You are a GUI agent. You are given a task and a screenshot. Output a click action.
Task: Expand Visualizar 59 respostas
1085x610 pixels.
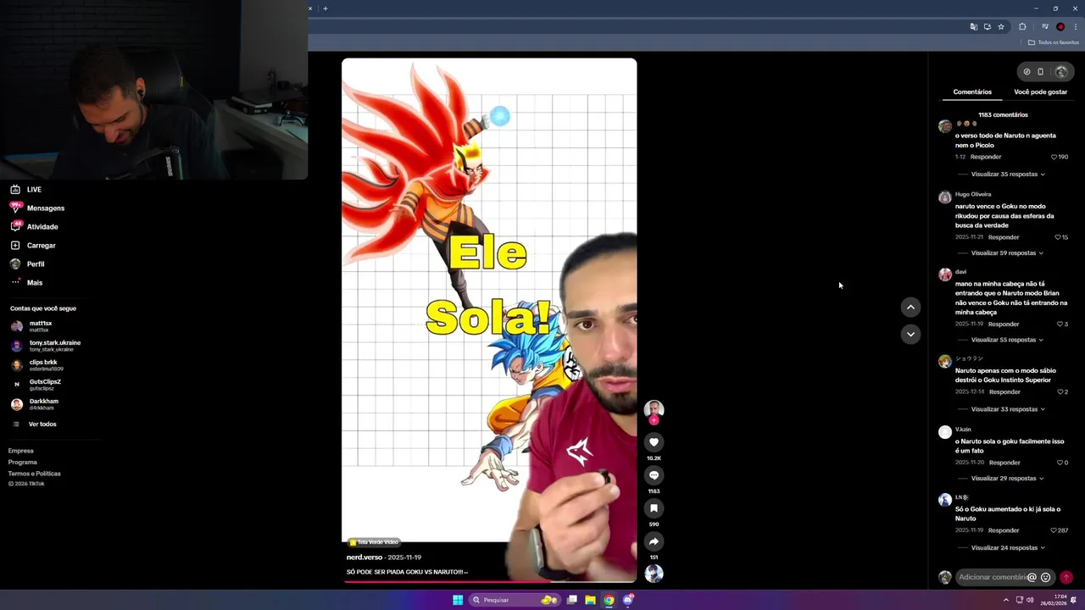1006,253
